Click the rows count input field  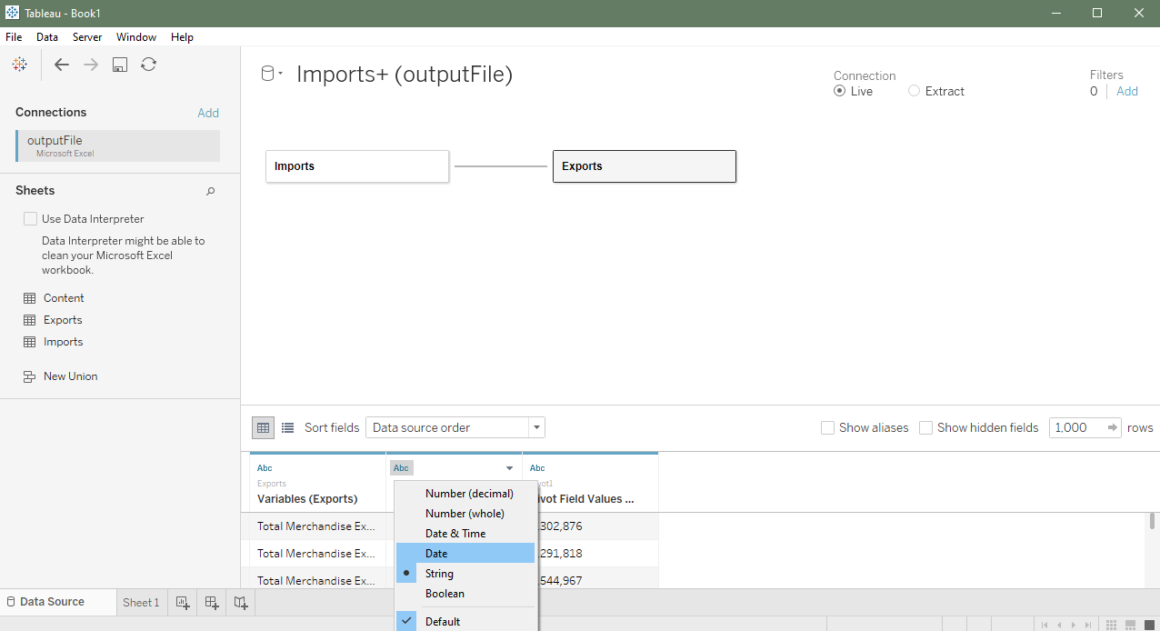(x=1075, y=427)
